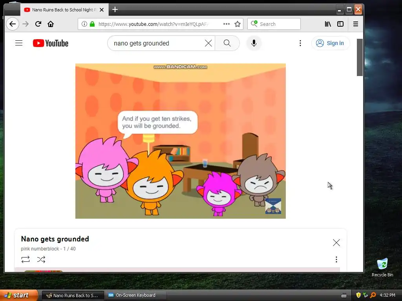Maximize the Firefox window

(349, 10)
